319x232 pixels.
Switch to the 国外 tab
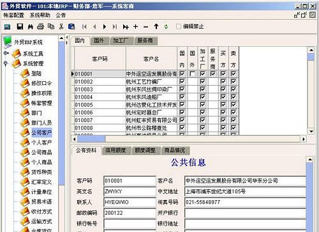[99, 40]
